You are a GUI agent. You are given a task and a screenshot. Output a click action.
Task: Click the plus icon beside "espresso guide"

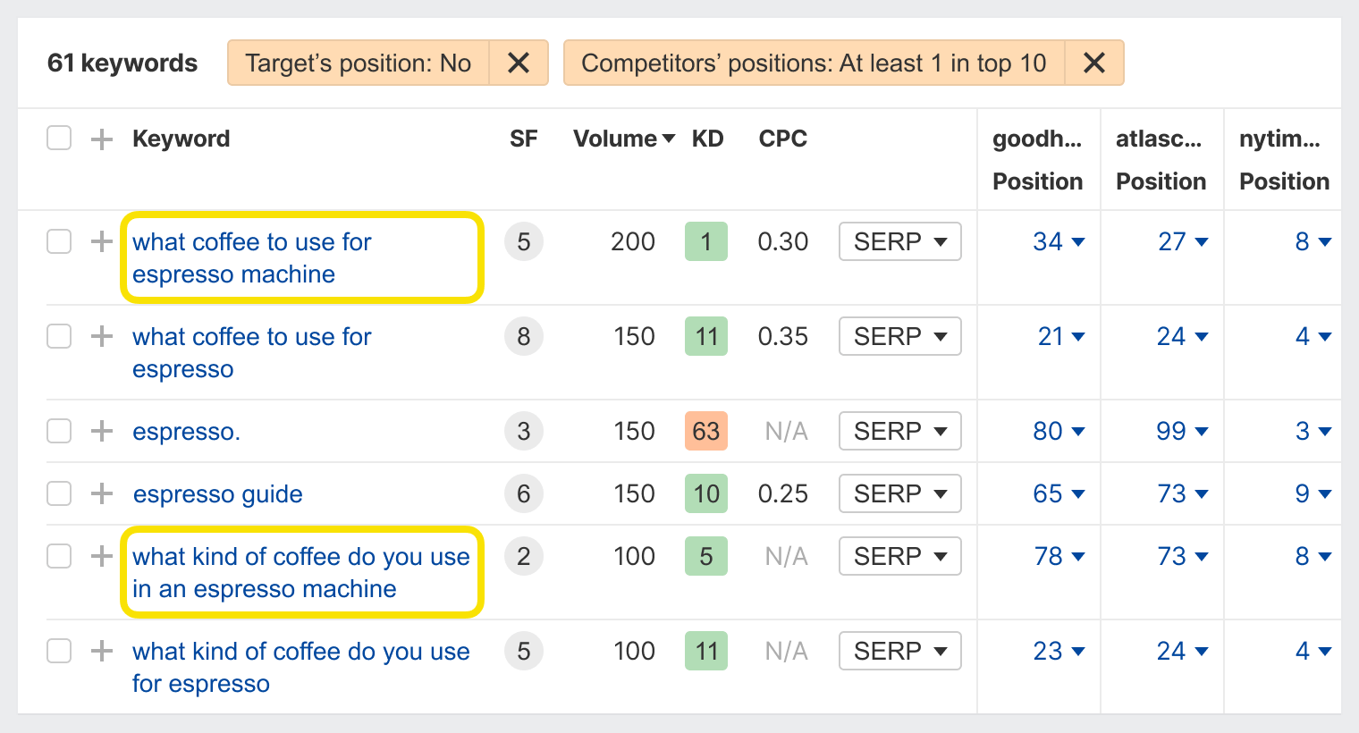coord(100,493)
